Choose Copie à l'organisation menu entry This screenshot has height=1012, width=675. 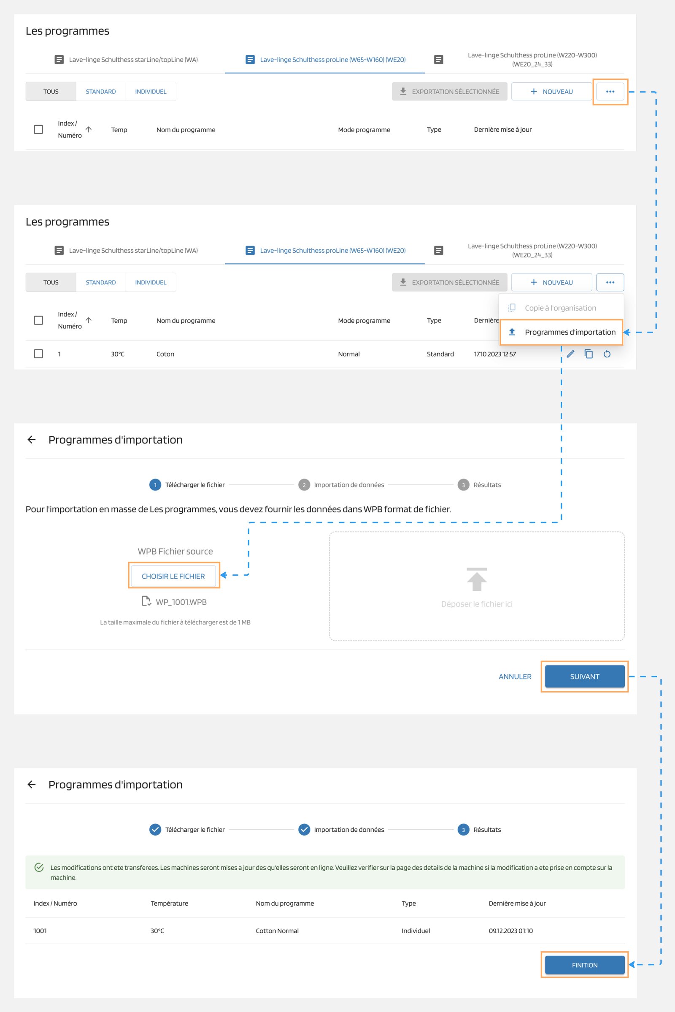click(x=560, y=308)
